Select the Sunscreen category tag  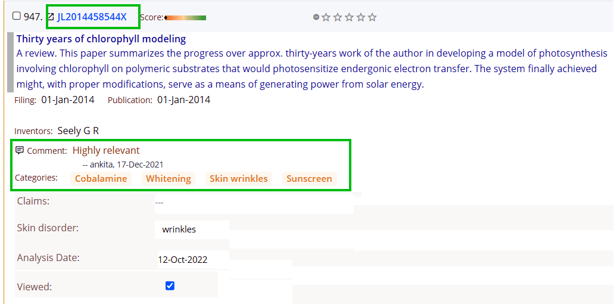(309, 179)
